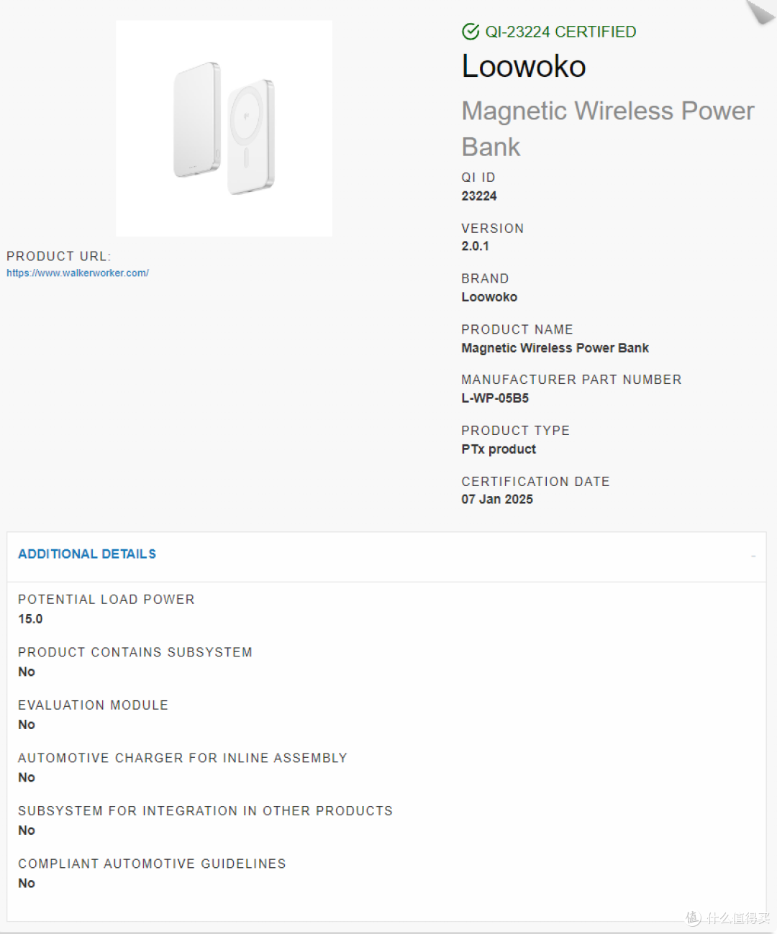Click the Evaluation Module label

93,705
